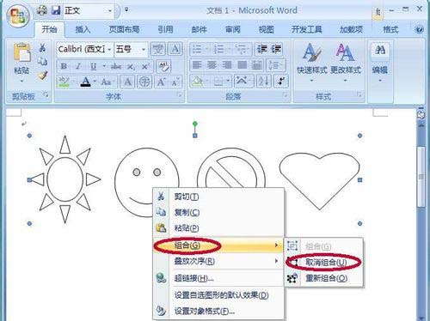The height and width of the screenshot is (321, 430).
Task: Switch to the 审阅 ribbon tab
Action: click(233, 29)
